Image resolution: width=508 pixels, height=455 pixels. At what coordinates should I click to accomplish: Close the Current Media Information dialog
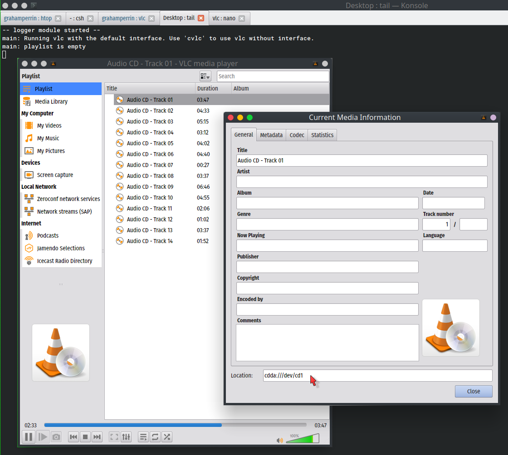coord(473,391)
